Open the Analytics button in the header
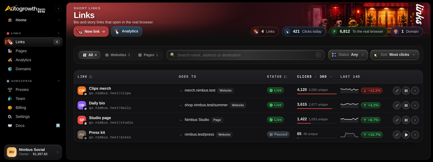Screen dimensions: 433x162 point(126,31)
